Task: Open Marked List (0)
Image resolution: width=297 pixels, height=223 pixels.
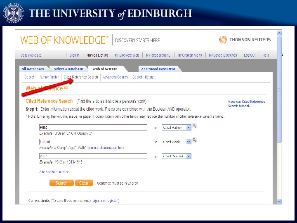Action: (97, 55)
